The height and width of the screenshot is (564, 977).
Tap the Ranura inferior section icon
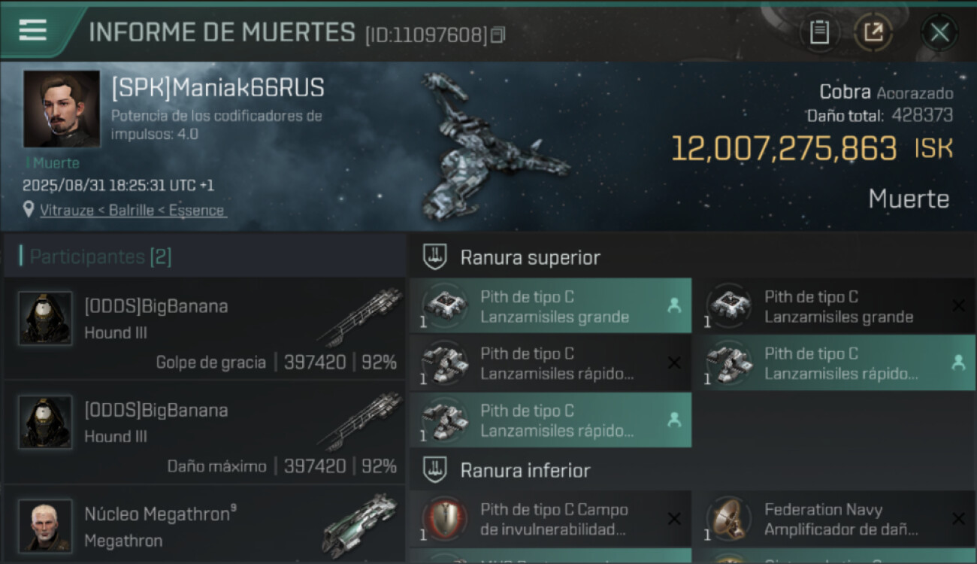point(435,470)
